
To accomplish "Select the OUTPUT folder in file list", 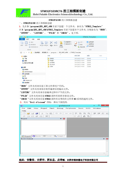I will pos(52,64).
